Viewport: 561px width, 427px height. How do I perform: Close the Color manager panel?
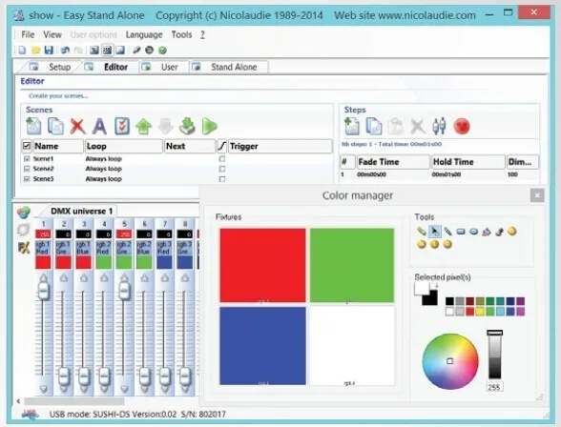click(x=536, y=195)
